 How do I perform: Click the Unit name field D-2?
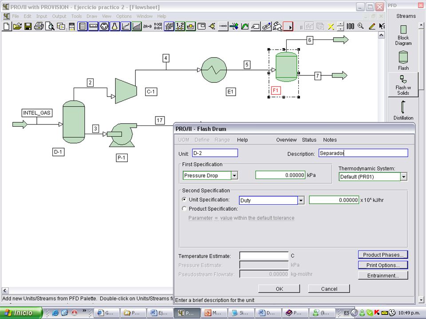coord(215,153)
